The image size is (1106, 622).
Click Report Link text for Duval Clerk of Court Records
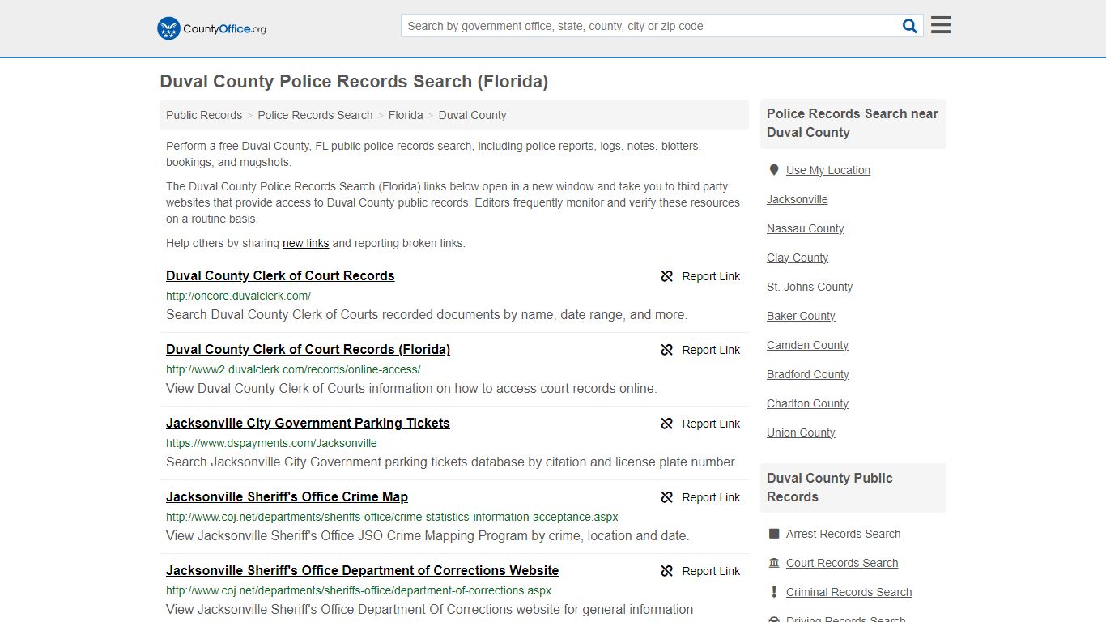(x=711, y=276)
